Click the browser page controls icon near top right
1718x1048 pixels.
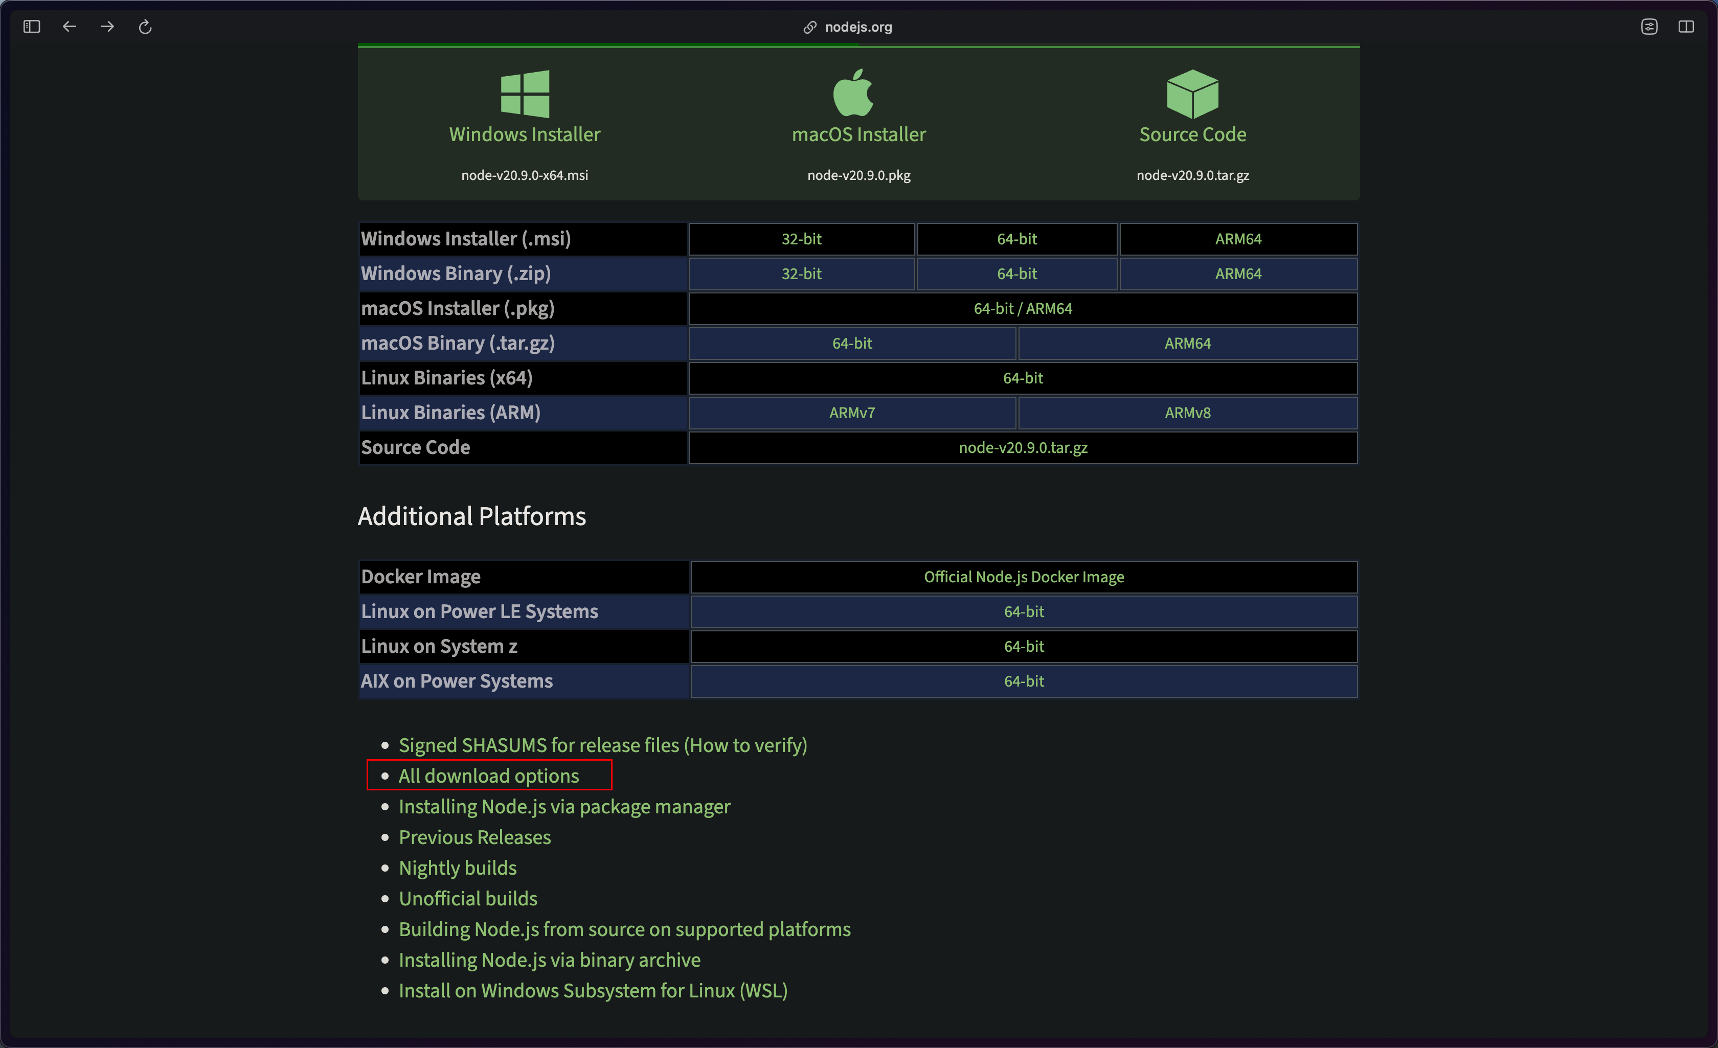pos(1648,27)
